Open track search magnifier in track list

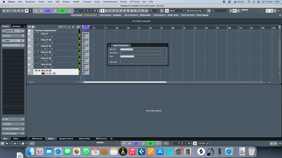pos(78,27)
